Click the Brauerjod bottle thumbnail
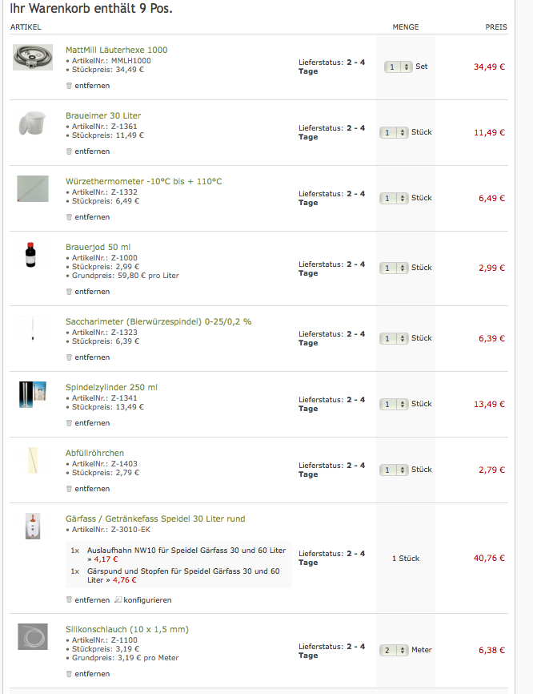 32,255
